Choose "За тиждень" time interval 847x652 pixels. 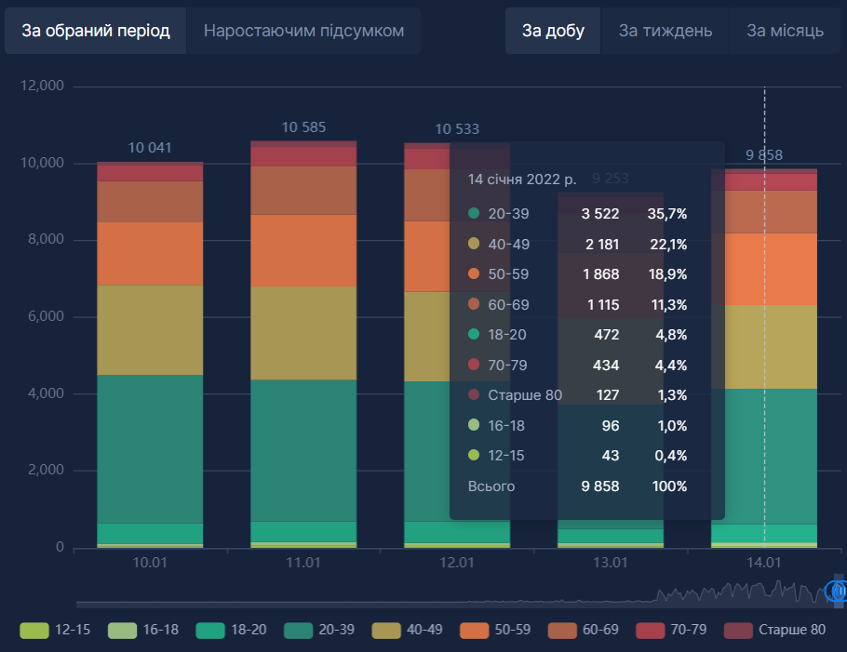pos(665,31)
